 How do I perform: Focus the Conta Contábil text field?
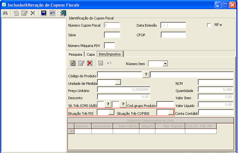pyautogui.click(x=216, y=112)
